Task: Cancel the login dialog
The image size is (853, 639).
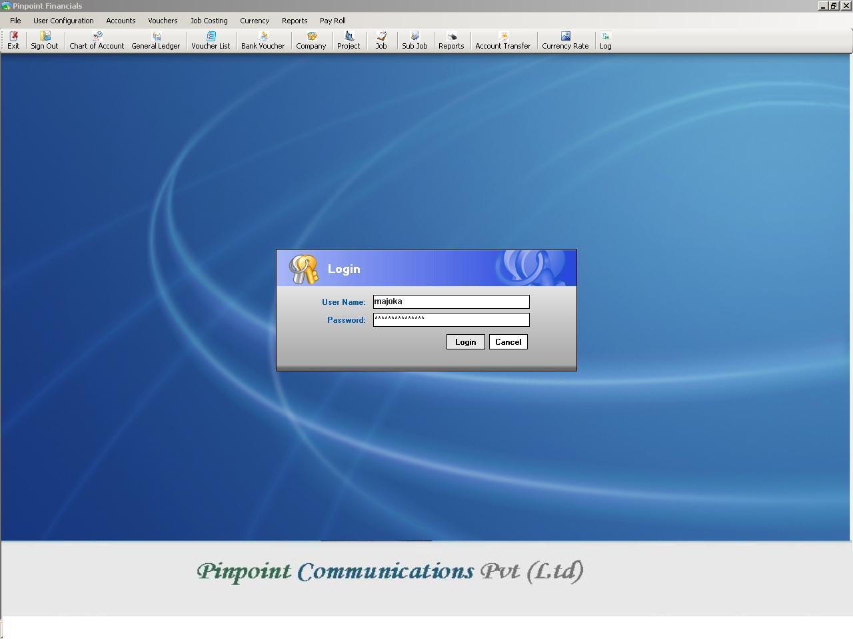Action: (x=508, y=342)
